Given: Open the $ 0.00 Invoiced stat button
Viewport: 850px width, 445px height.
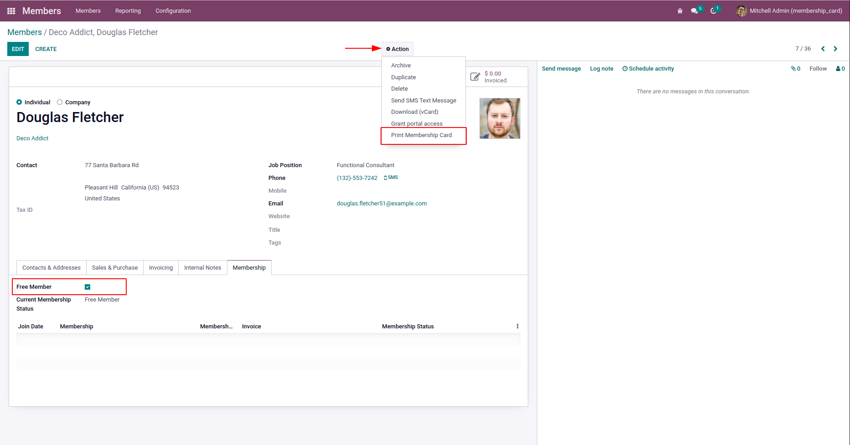Looking at the screenshot, I should coord(496,77).
